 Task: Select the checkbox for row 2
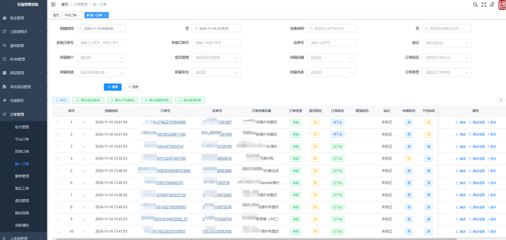point(58,135)
